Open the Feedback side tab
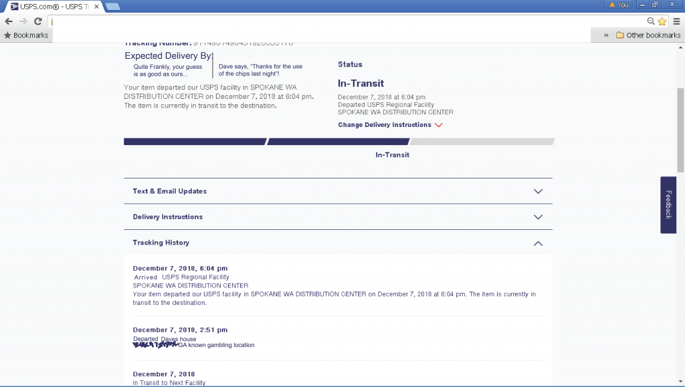Image resolution: width=685 pixels, height=387 pixels. (668, 205)
